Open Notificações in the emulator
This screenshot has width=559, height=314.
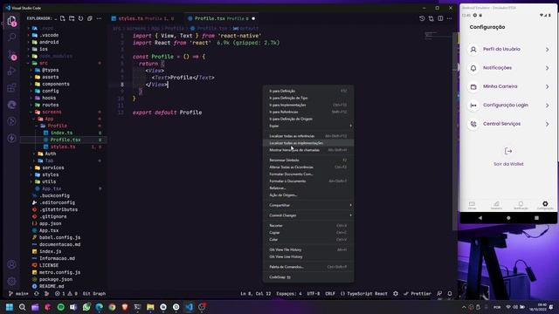[x=508, y=68]
